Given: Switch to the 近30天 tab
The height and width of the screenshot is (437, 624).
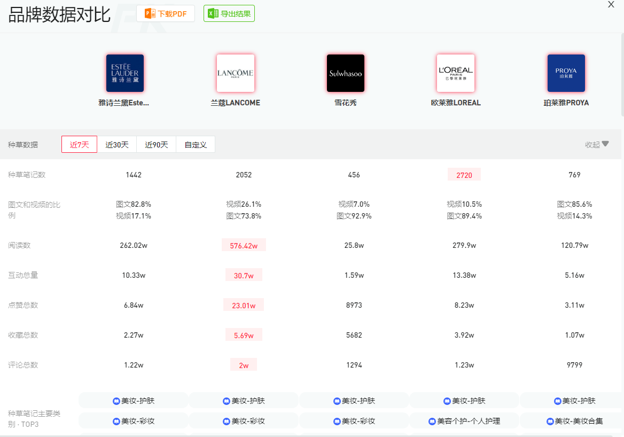Looking at the screenshot, I should coord(117,144).
